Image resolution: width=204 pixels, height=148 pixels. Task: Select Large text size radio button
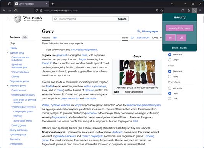(x=170, y=60)
